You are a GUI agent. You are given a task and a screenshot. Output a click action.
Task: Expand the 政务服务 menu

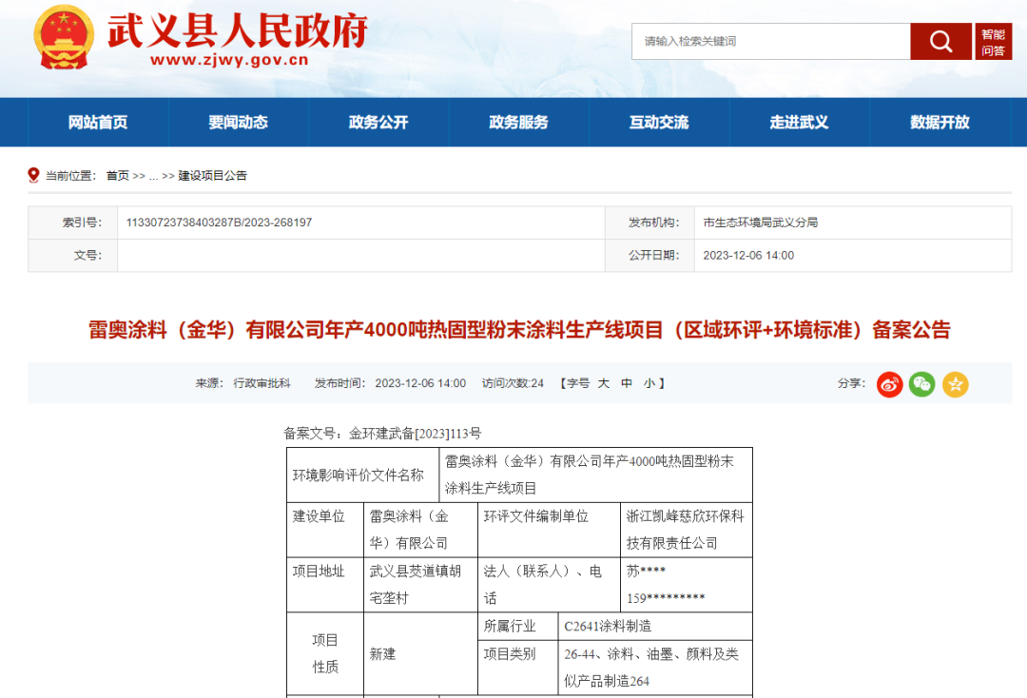click(x=518, y=123)
